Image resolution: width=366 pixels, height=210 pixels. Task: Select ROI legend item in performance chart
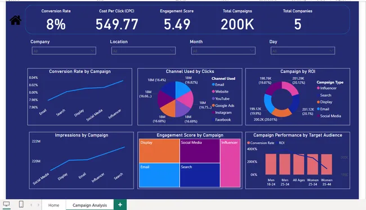(x=280, y=143)
